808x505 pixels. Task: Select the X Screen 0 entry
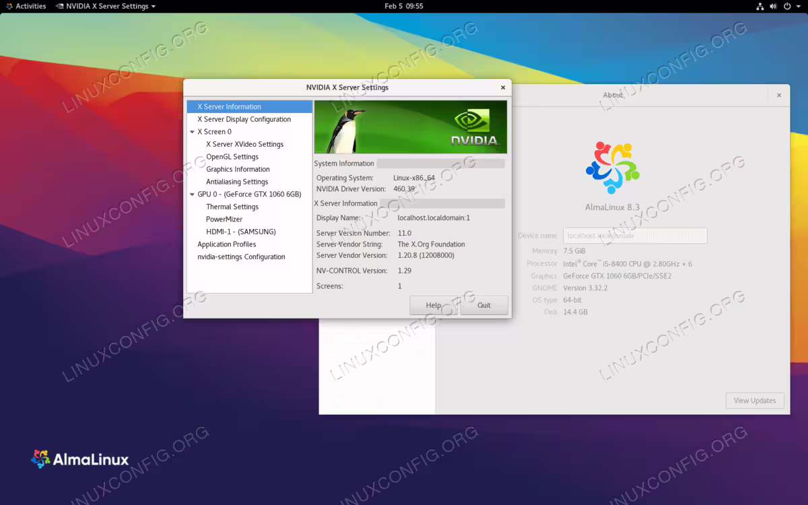(214, 132)
